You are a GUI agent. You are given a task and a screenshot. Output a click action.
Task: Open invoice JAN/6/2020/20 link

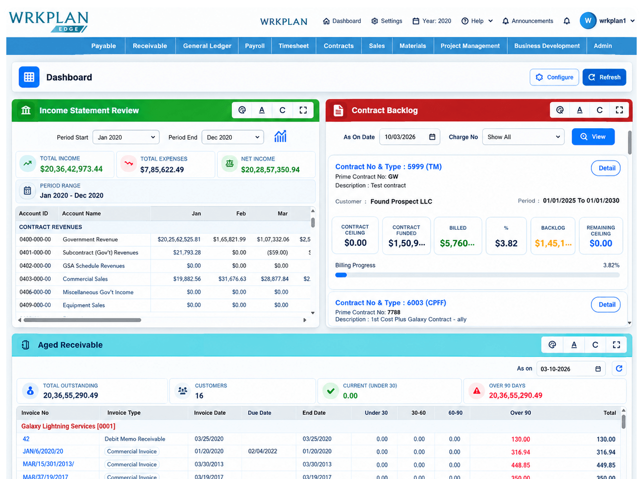43,451
